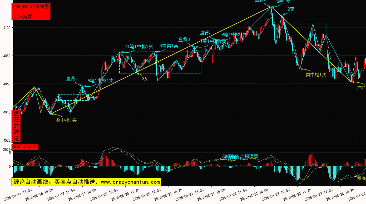The height and width of the screenshot is (204, 366).
Task: Click the 11笔1中枢1卖 signal label
Action: [139, 47]
